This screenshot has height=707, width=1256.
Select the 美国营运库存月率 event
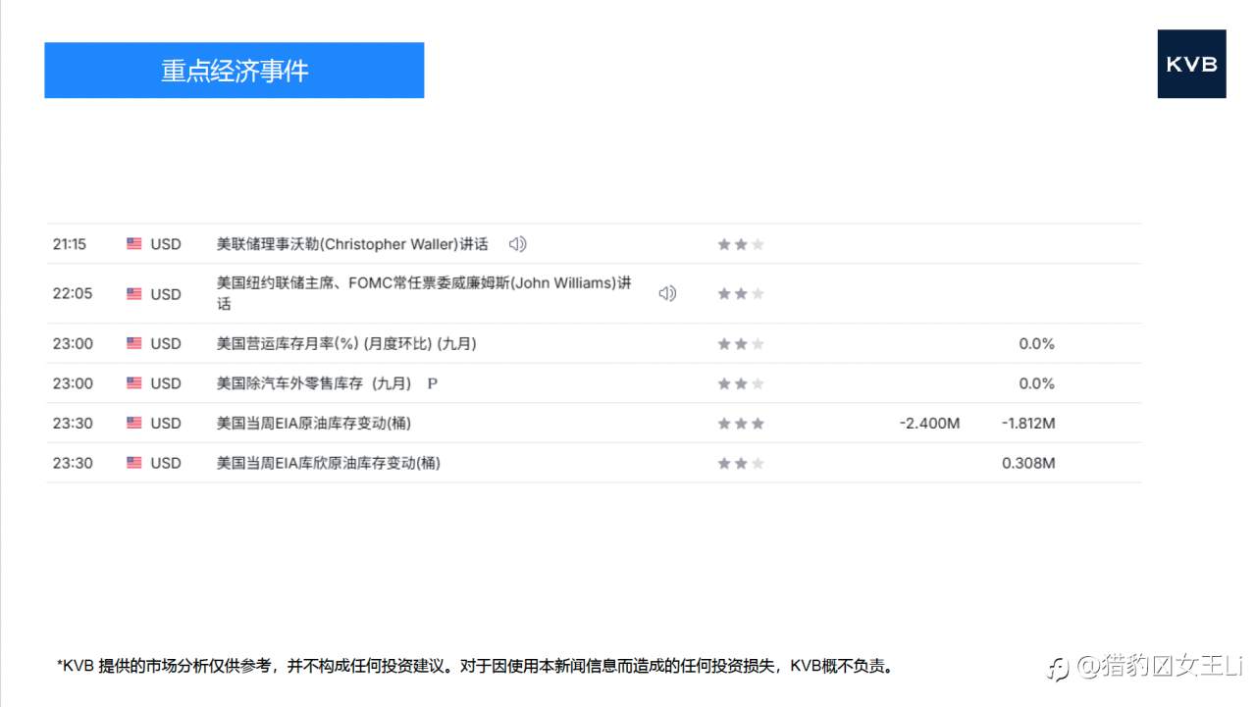pos(346,343)
